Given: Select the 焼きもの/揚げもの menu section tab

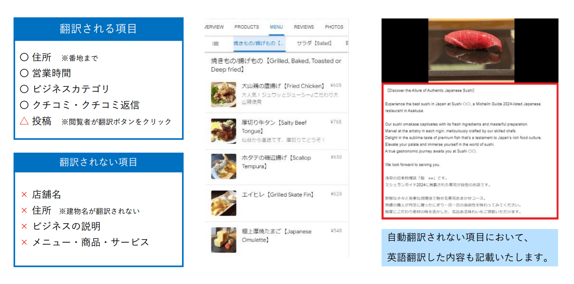Looking at the screenshot, I should coord(259,43).
